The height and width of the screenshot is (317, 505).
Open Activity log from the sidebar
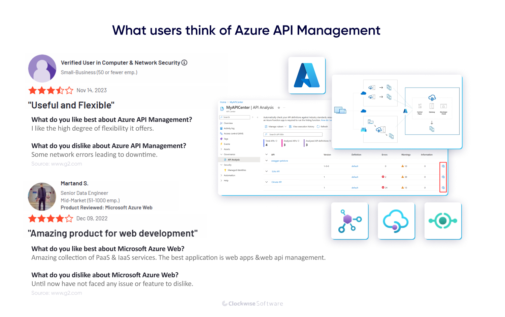(x=229, y=128)
